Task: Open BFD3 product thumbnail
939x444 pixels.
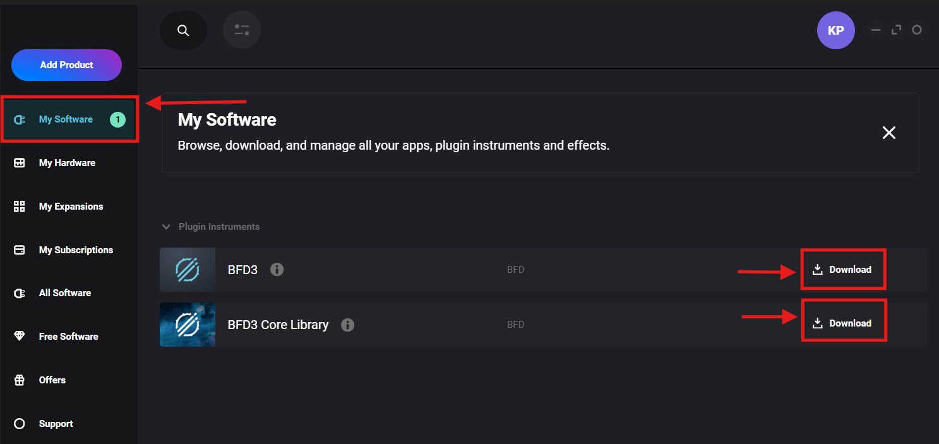Action: click(x=188, y=270)
